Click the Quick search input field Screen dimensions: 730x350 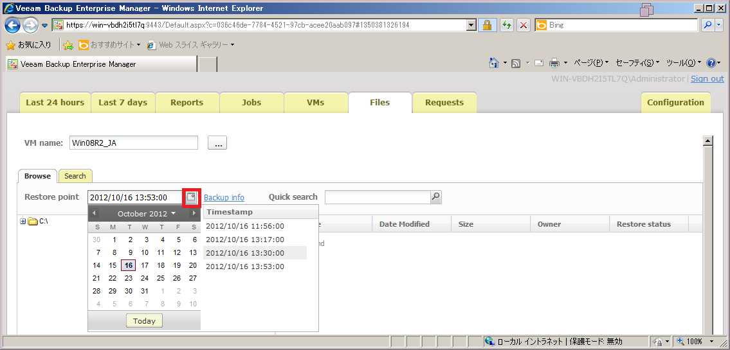378,197
